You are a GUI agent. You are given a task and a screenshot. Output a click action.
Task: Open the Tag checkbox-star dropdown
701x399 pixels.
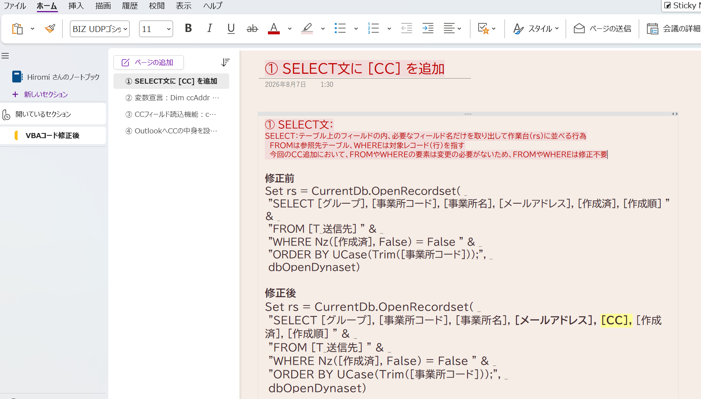486,28
